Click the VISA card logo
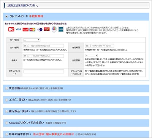The image size is (152, 138). tap(18, 29)
